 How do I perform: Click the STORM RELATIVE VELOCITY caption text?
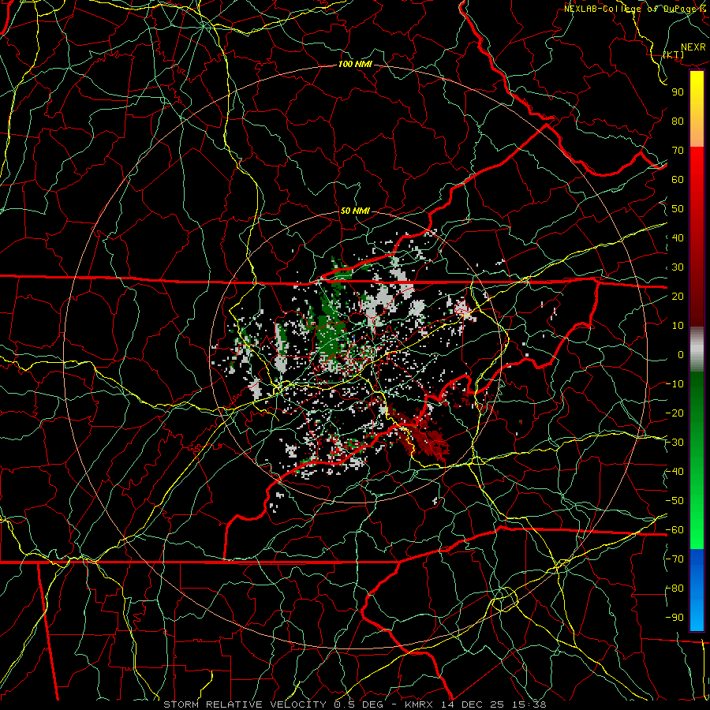click(x=245, y=704)
